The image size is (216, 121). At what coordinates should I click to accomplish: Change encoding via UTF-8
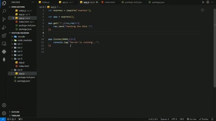[x=174, y=119]
